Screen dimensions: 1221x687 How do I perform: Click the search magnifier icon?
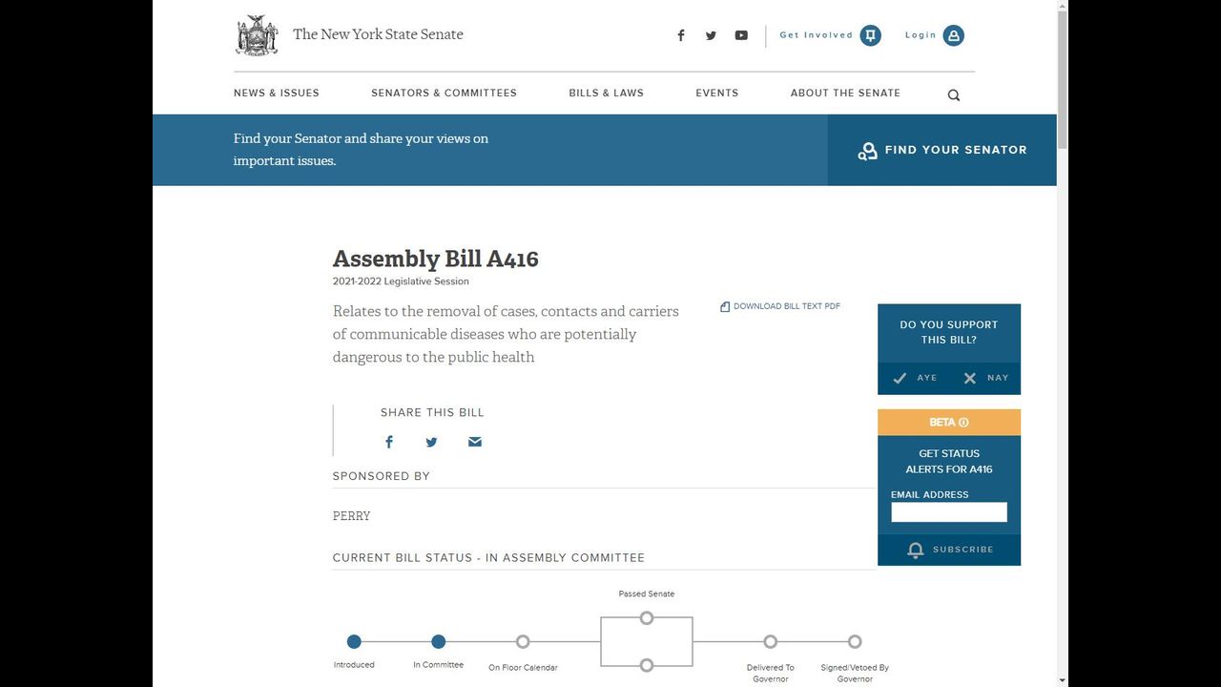954,94
